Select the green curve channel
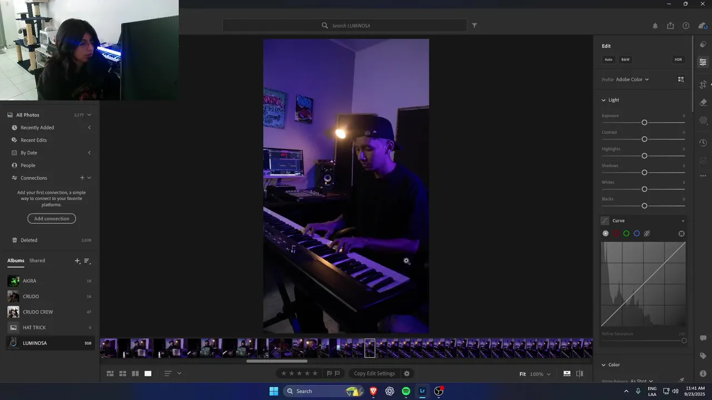Screen dimensions: 712x400 (626, 234)
